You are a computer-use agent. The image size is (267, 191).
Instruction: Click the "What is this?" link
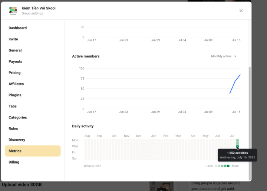coord(92,166)
